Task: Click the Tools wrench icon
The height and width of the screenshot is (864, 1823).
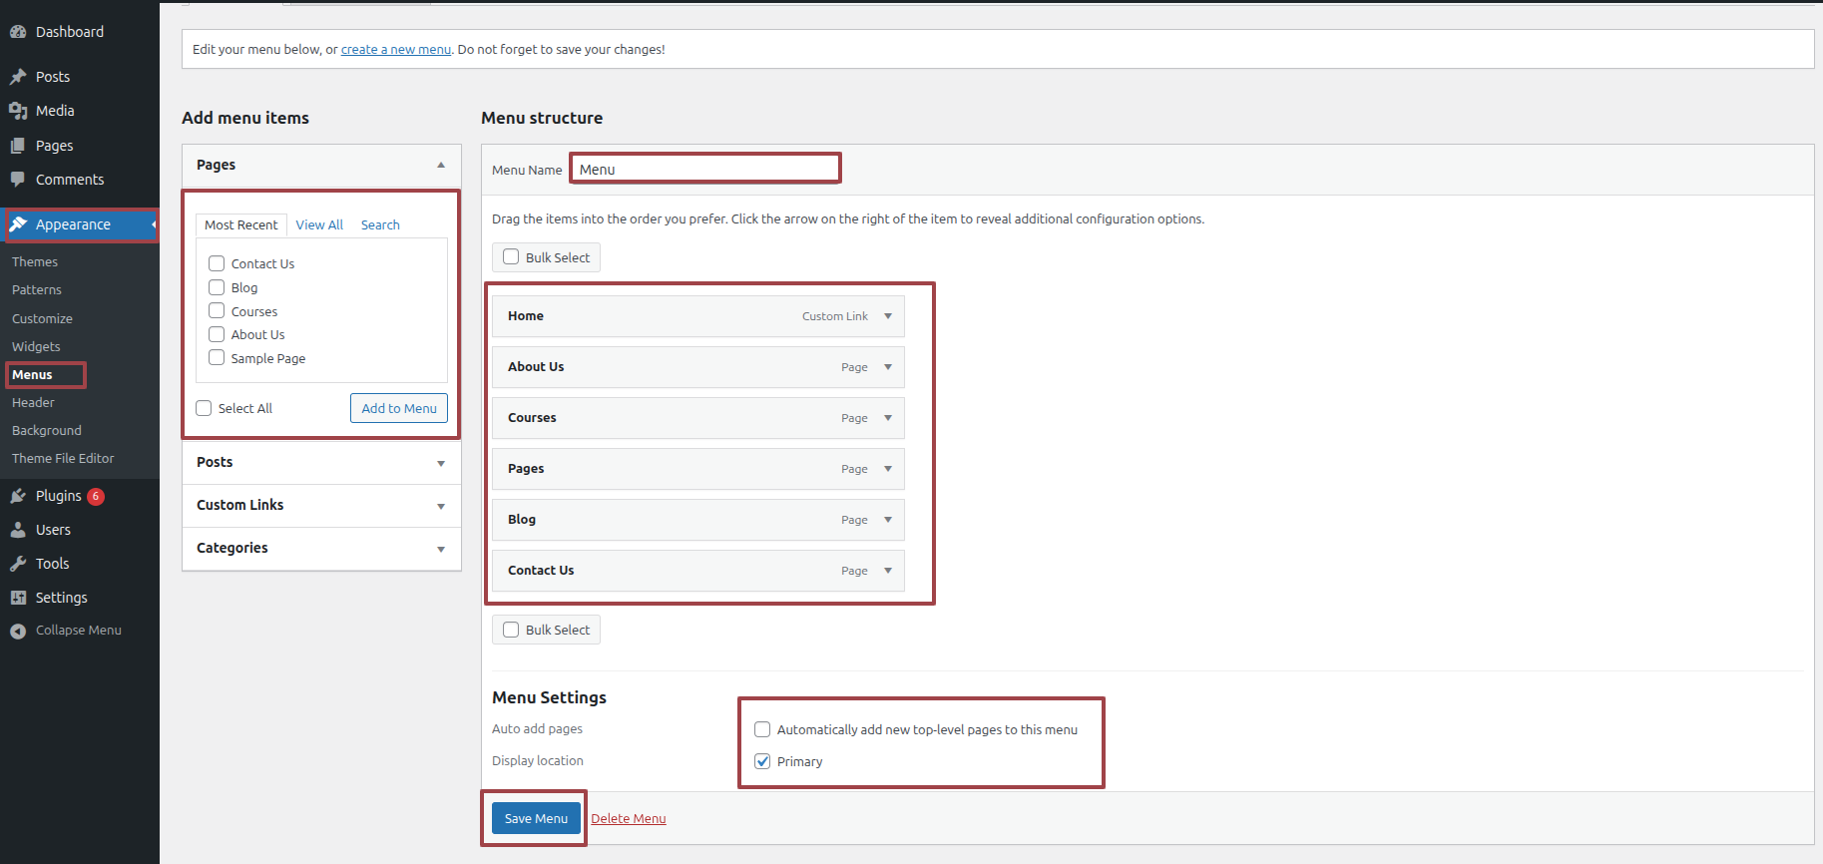Action: pos(18,564)
